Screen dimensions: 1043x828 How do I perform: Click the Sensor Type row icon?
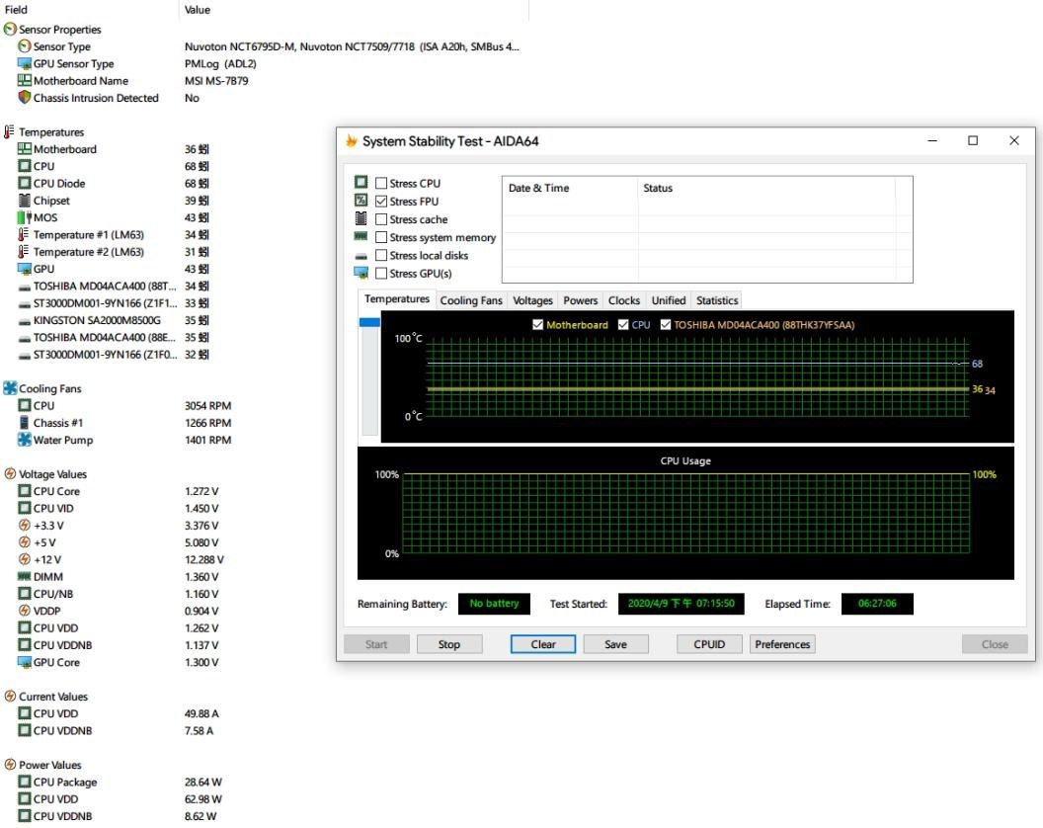click(x=25, y=45)
